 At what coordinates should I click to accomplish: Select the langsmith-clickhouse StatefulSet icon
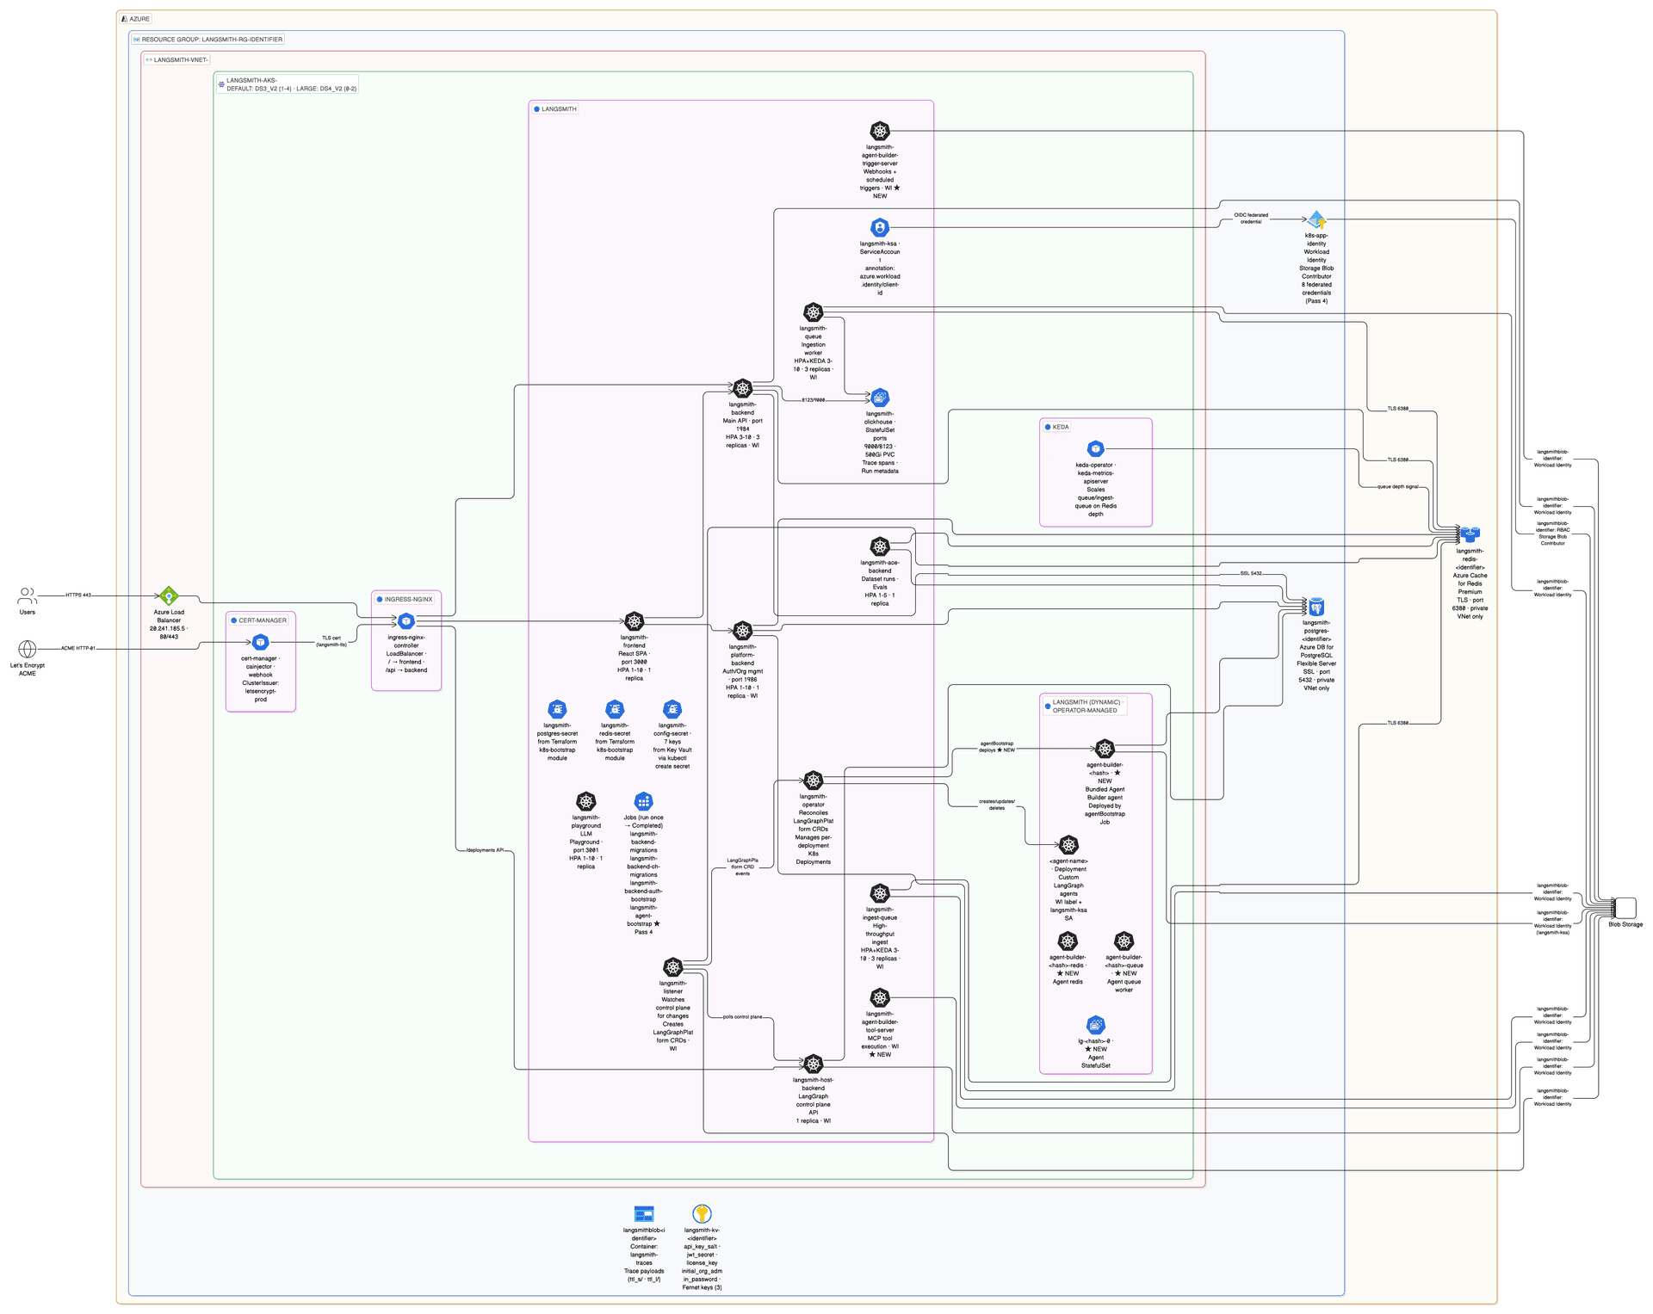tap(880, 398)
